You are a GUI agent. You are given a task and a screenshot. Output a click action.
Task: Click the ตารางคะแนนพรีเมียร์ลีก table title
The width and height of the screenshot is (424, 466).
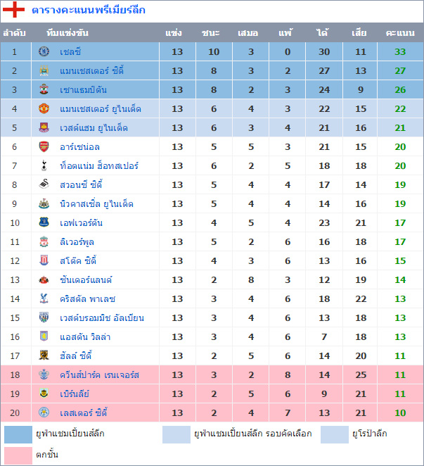click(x=89, y=11)
